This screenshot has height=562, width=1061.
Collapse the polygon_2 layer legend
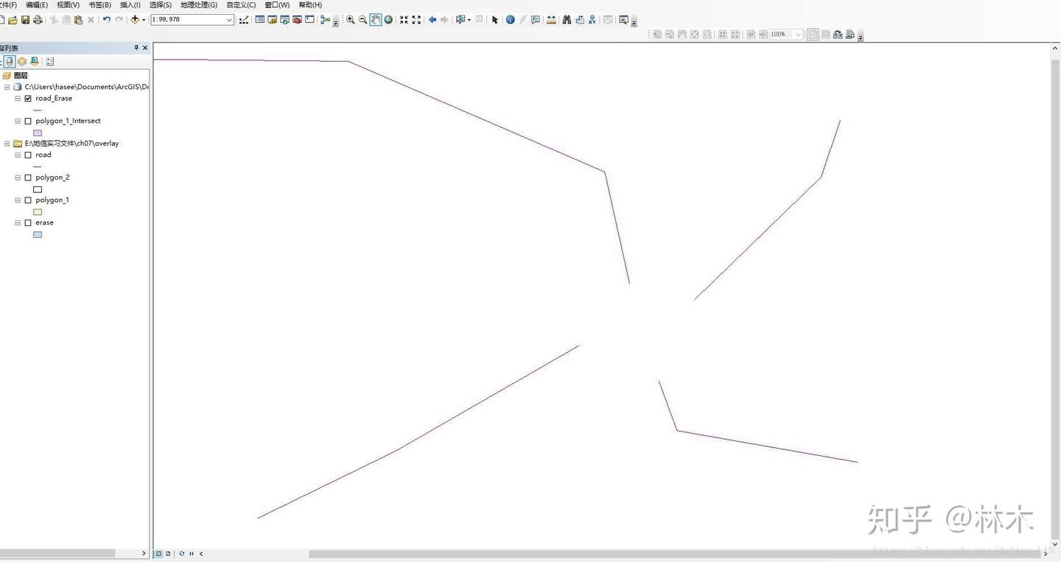pos(18,178)
